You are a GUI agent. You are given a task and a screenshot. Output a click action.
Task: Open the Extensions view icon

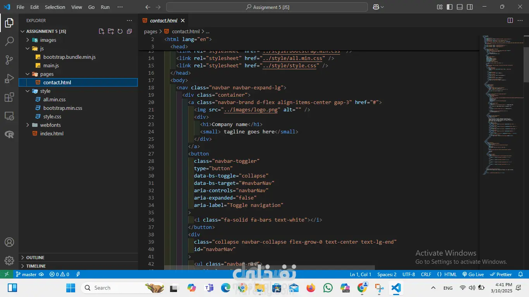click(x=9, y=97)
